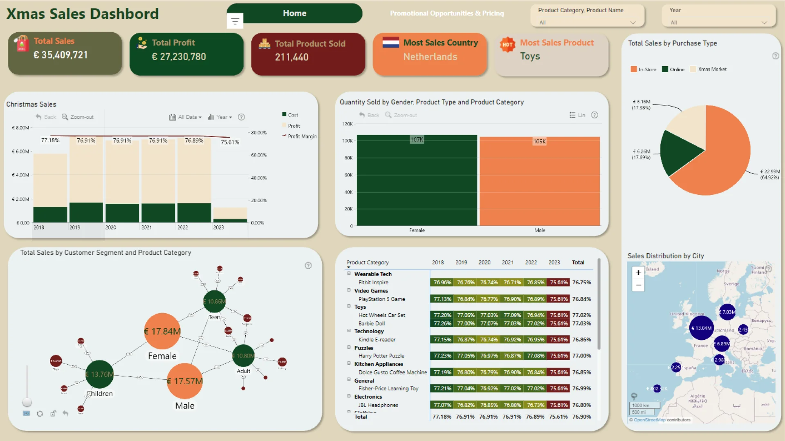Click the Total Product Sold boxes icon
The height and width of the screenshot is (441, 785).
point(265,44)
